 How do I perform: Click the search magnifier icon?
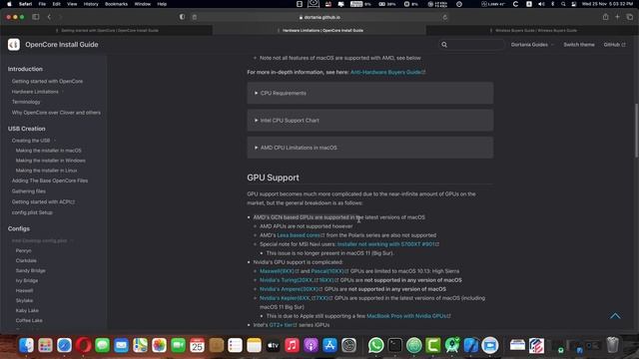point(444,45)
